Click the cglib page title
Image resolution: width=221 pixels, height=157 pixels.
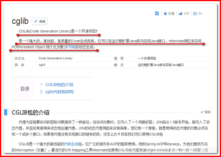click(20, 21)
